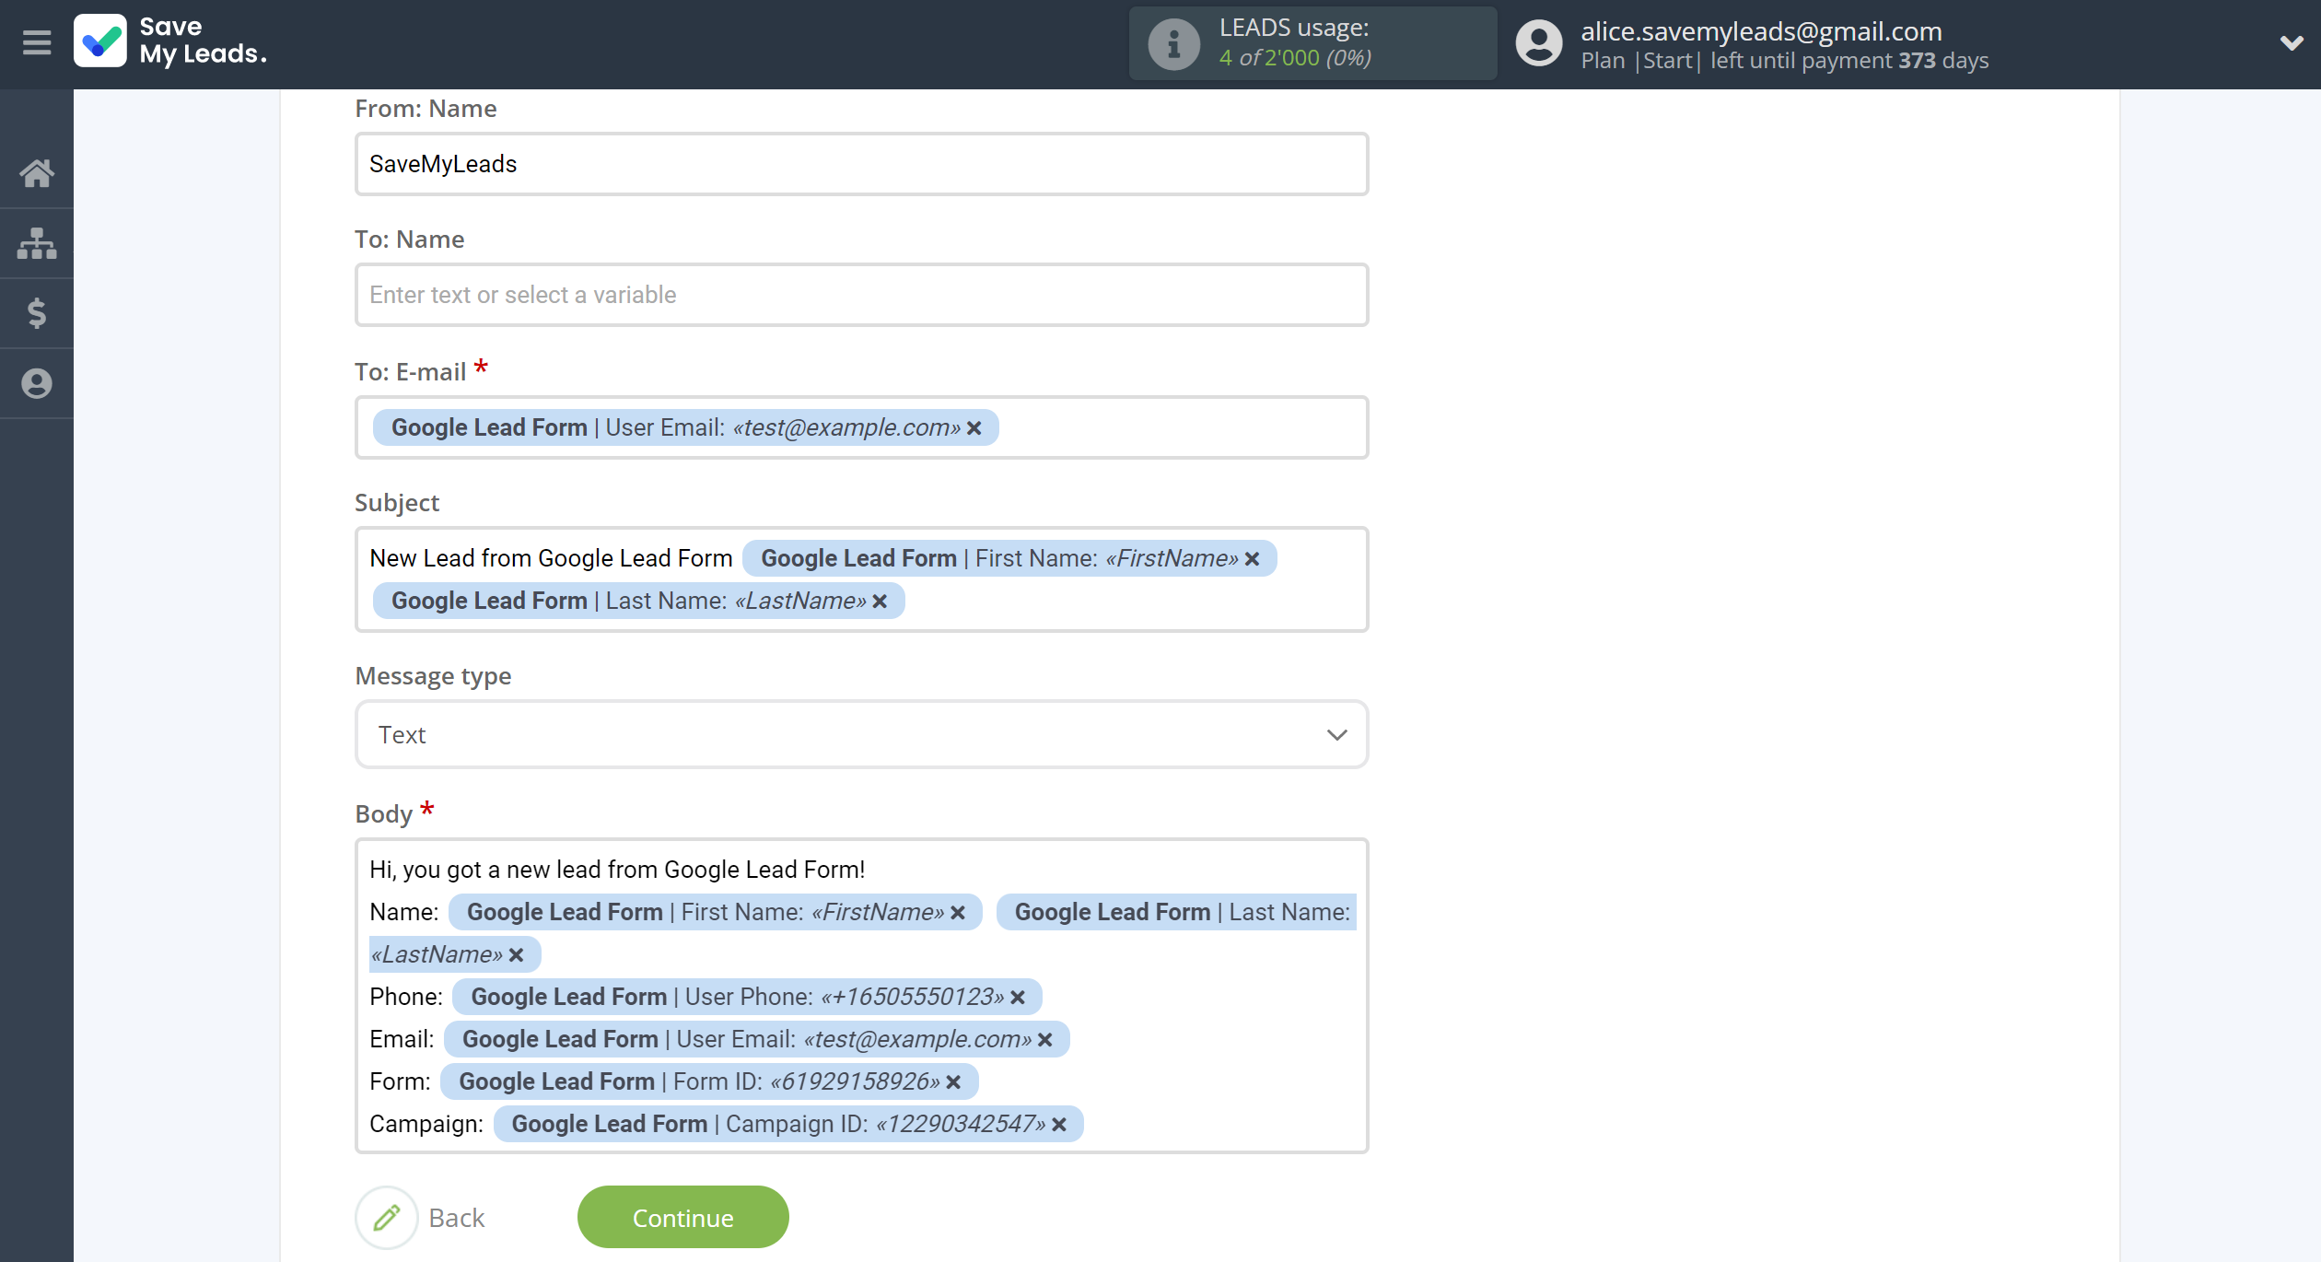Click the Back pencil icon
The height and width of the screenshot is (1262, 2321).
tap(387, 1217)
